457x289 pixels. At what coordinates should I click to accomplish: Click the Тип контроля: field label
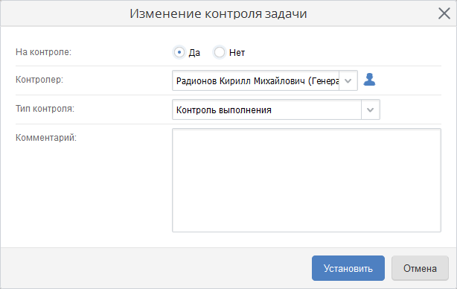(45, 109)
